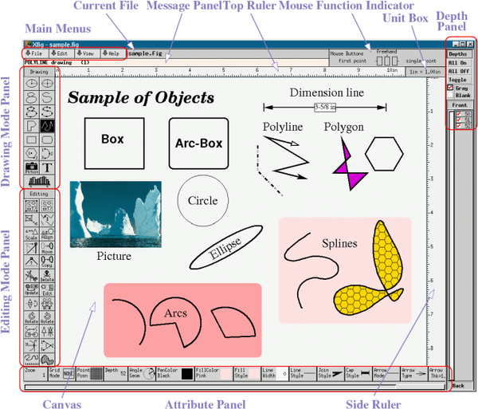Viewport: 478px width, 409px height.
Task: Select the Delete editing tool
Action: (49, 276)
